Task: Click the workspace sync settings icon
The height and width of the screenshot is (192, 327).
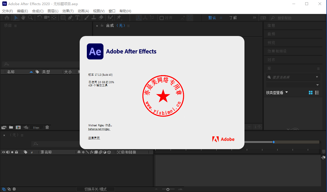Action: 263,18
